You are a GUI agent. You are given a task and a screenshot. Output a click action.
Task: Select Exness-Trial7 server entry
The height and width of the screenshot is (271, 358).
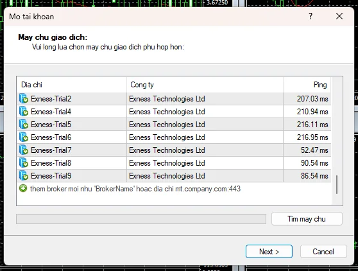pos(174,150)
